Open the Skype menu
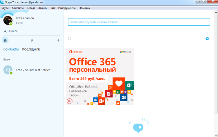 tap(5, 8)
